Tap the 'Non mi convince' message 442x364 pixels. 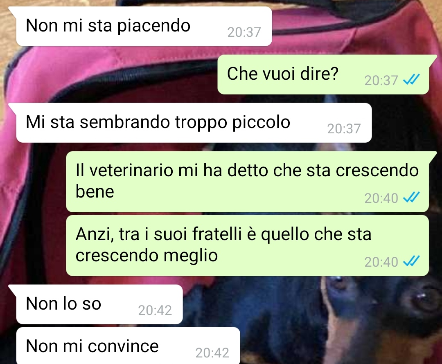128,346
